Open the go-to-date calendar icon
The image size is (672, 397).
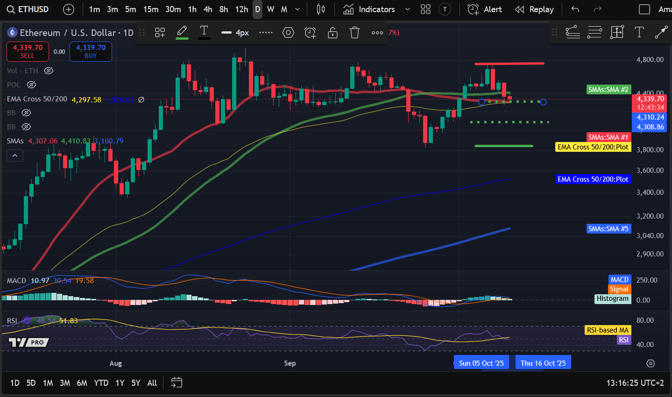point(176,383)
